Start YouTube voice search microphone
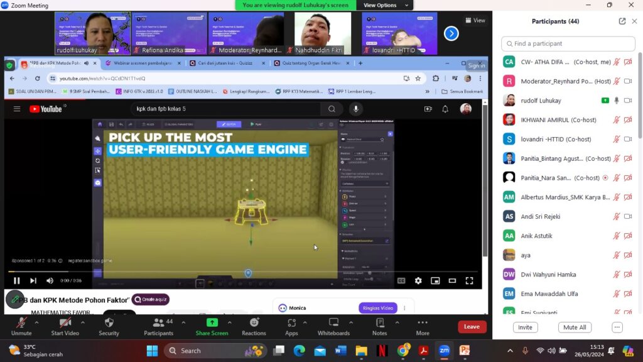The width and height of the screenshot is (643, 362). point(356,109)
